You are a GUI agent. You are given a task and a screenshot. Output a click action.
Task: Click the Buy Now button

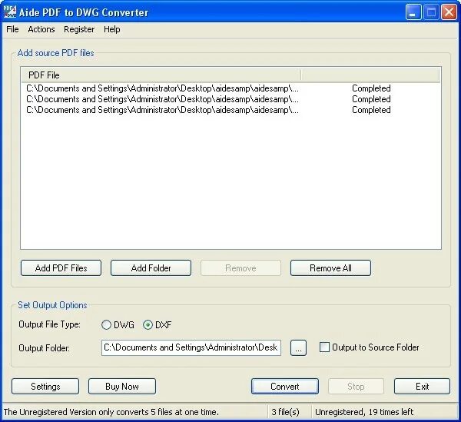tap(122, 387)
